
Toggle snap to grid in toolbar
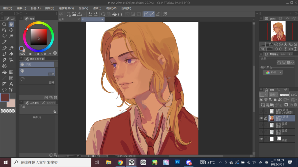click(157, 14)
